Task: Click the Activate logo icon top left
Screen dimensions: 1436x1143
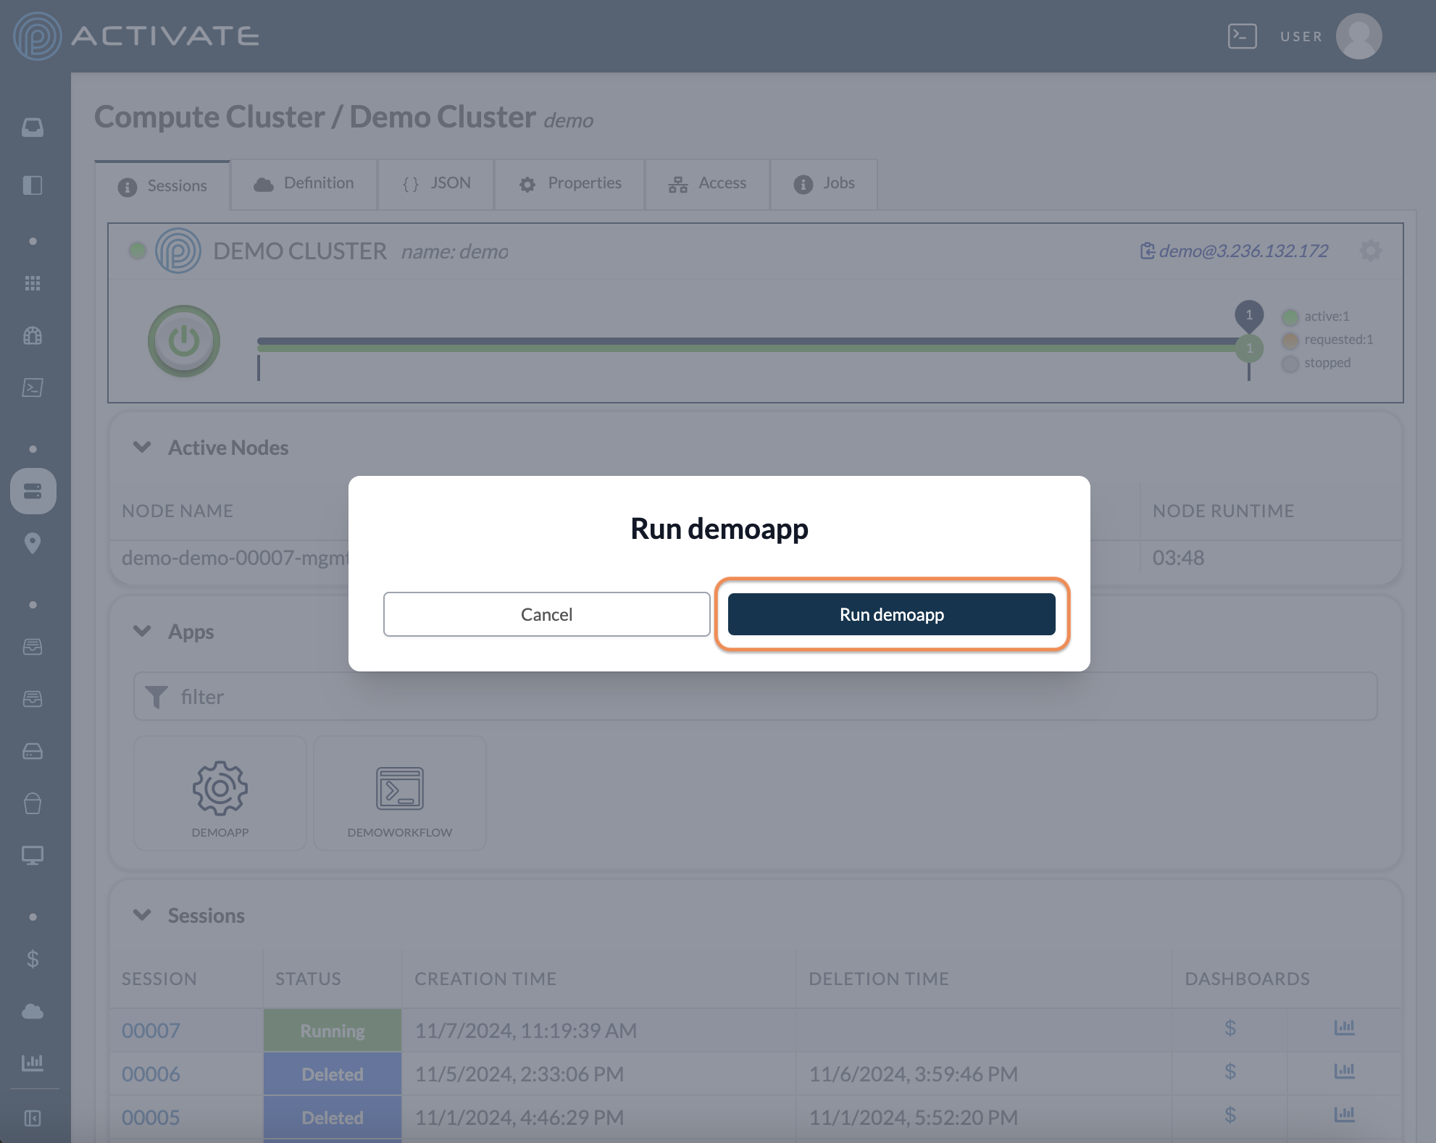Action: pyautogui.click(x=35, y=35)
